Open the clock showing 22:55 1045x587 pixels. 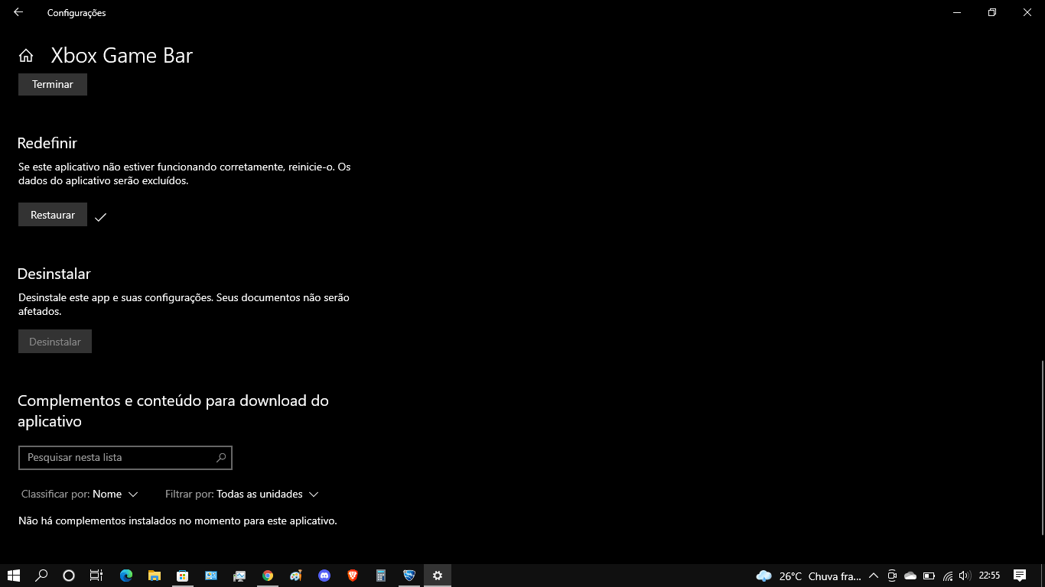click(x=989, y=576)
